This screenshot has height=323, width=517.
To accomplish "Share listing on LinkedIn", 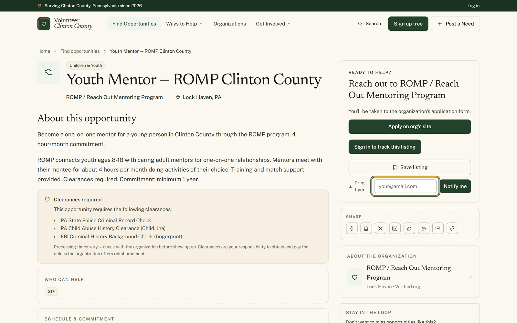I will click(395, 228).
